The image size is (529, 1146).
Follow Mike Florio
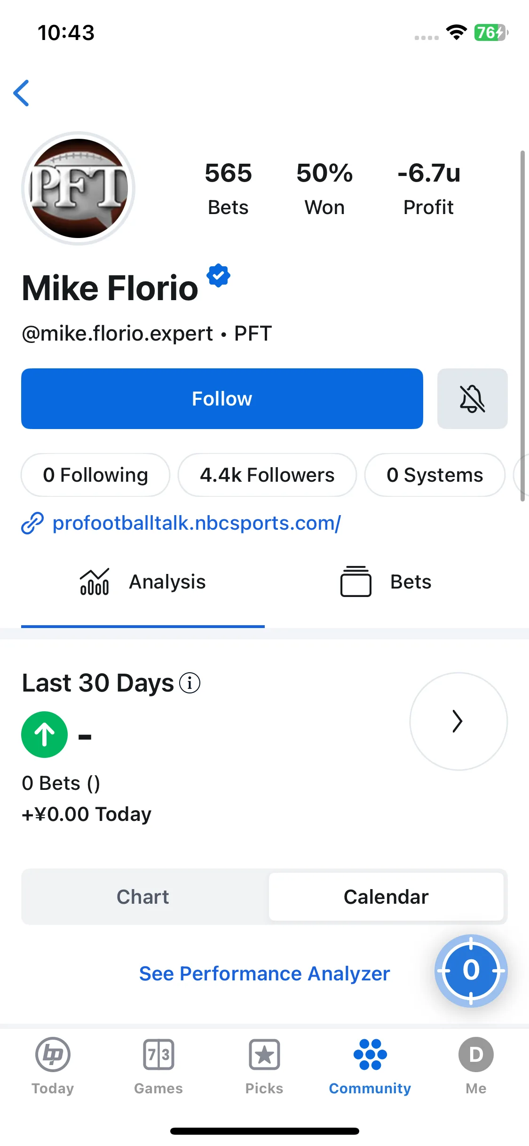pyautogui.click(x=222, y=398)
